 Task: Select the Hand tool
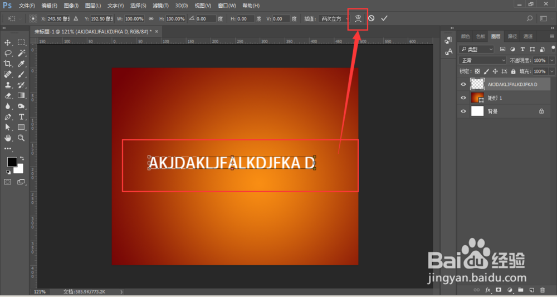coord(7,138)
